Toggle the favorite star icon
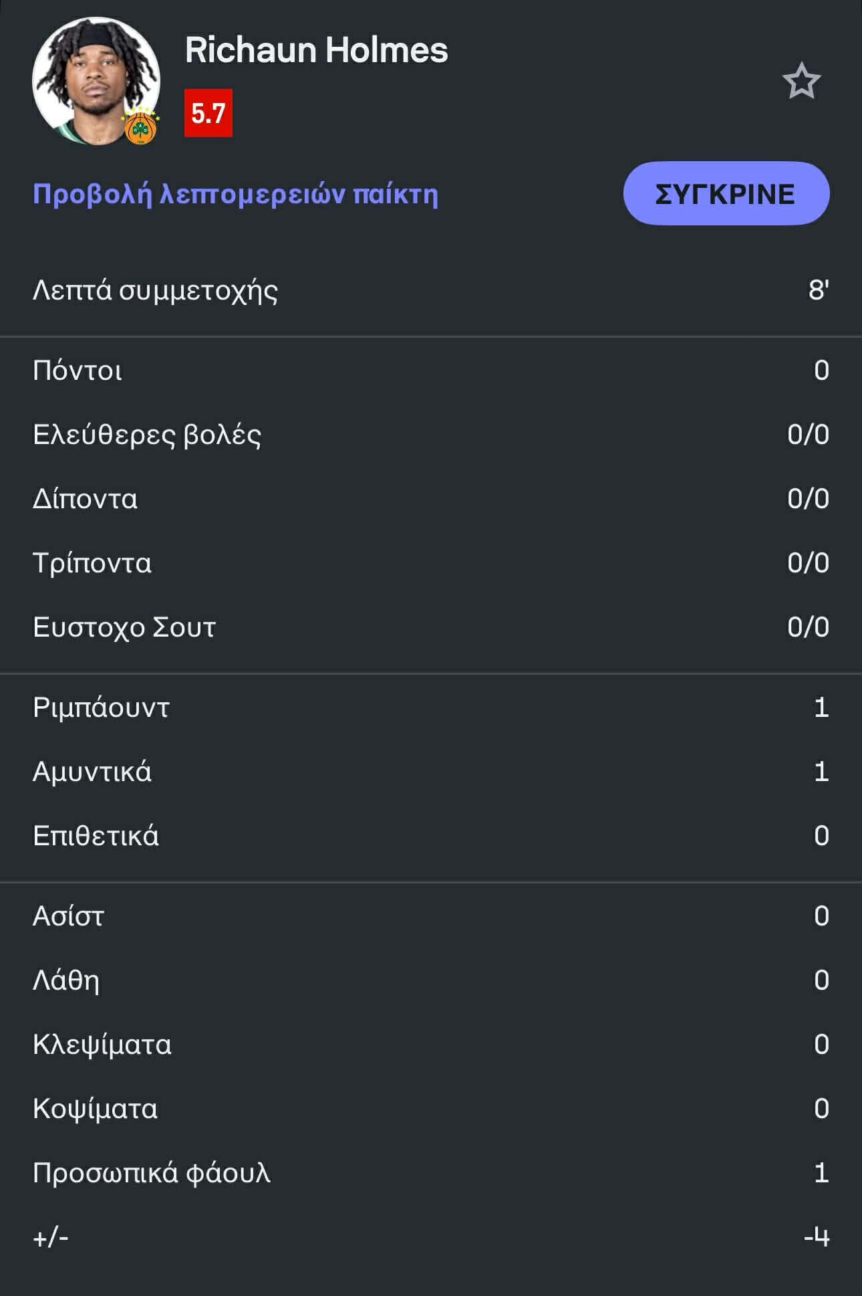This screenshot has height=1296, width=862. click(x=801, y=82)
